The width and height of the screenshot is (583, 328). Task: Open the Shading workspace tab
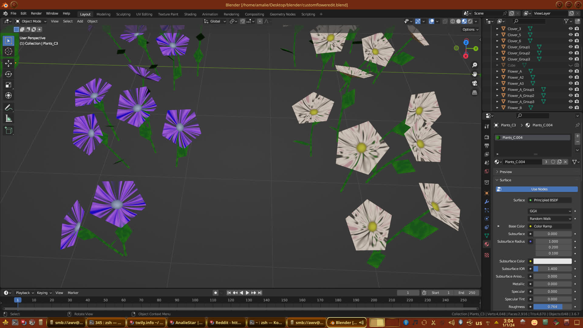pos(190,14)
